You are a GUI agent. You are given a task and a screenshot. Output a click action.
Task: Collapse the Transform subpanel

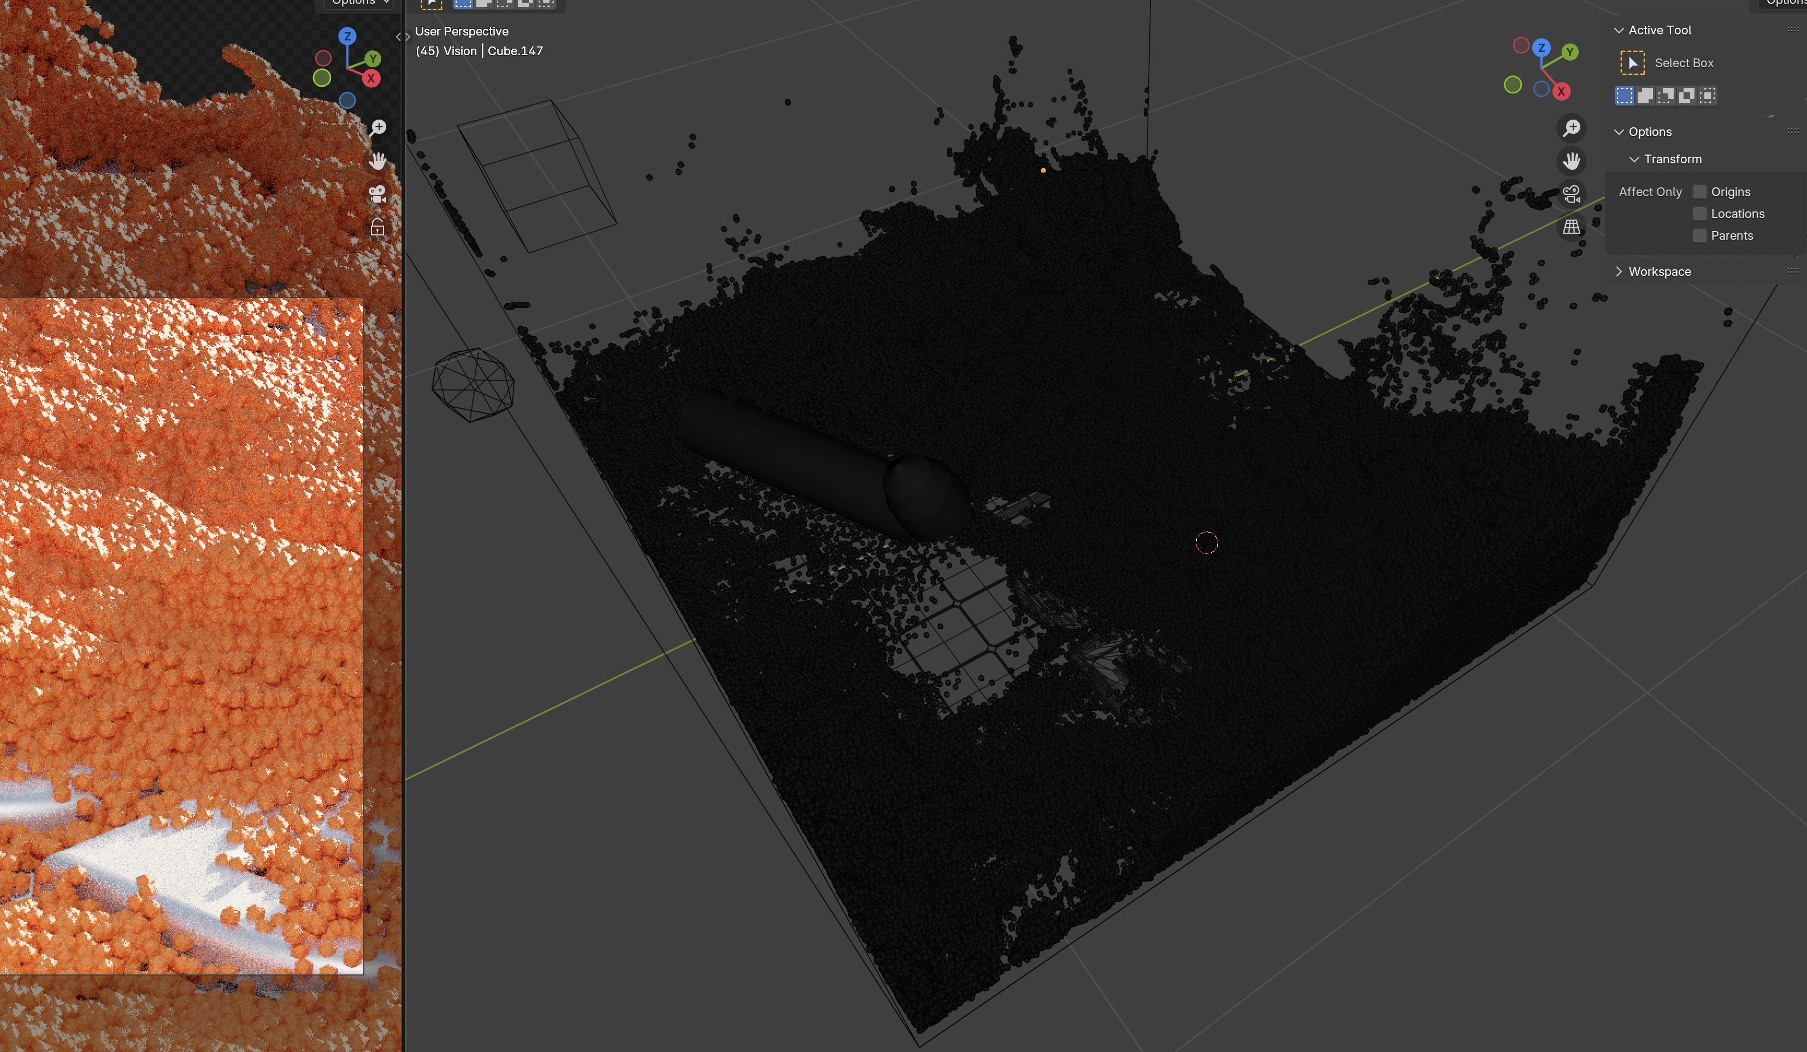(1634, 159)
